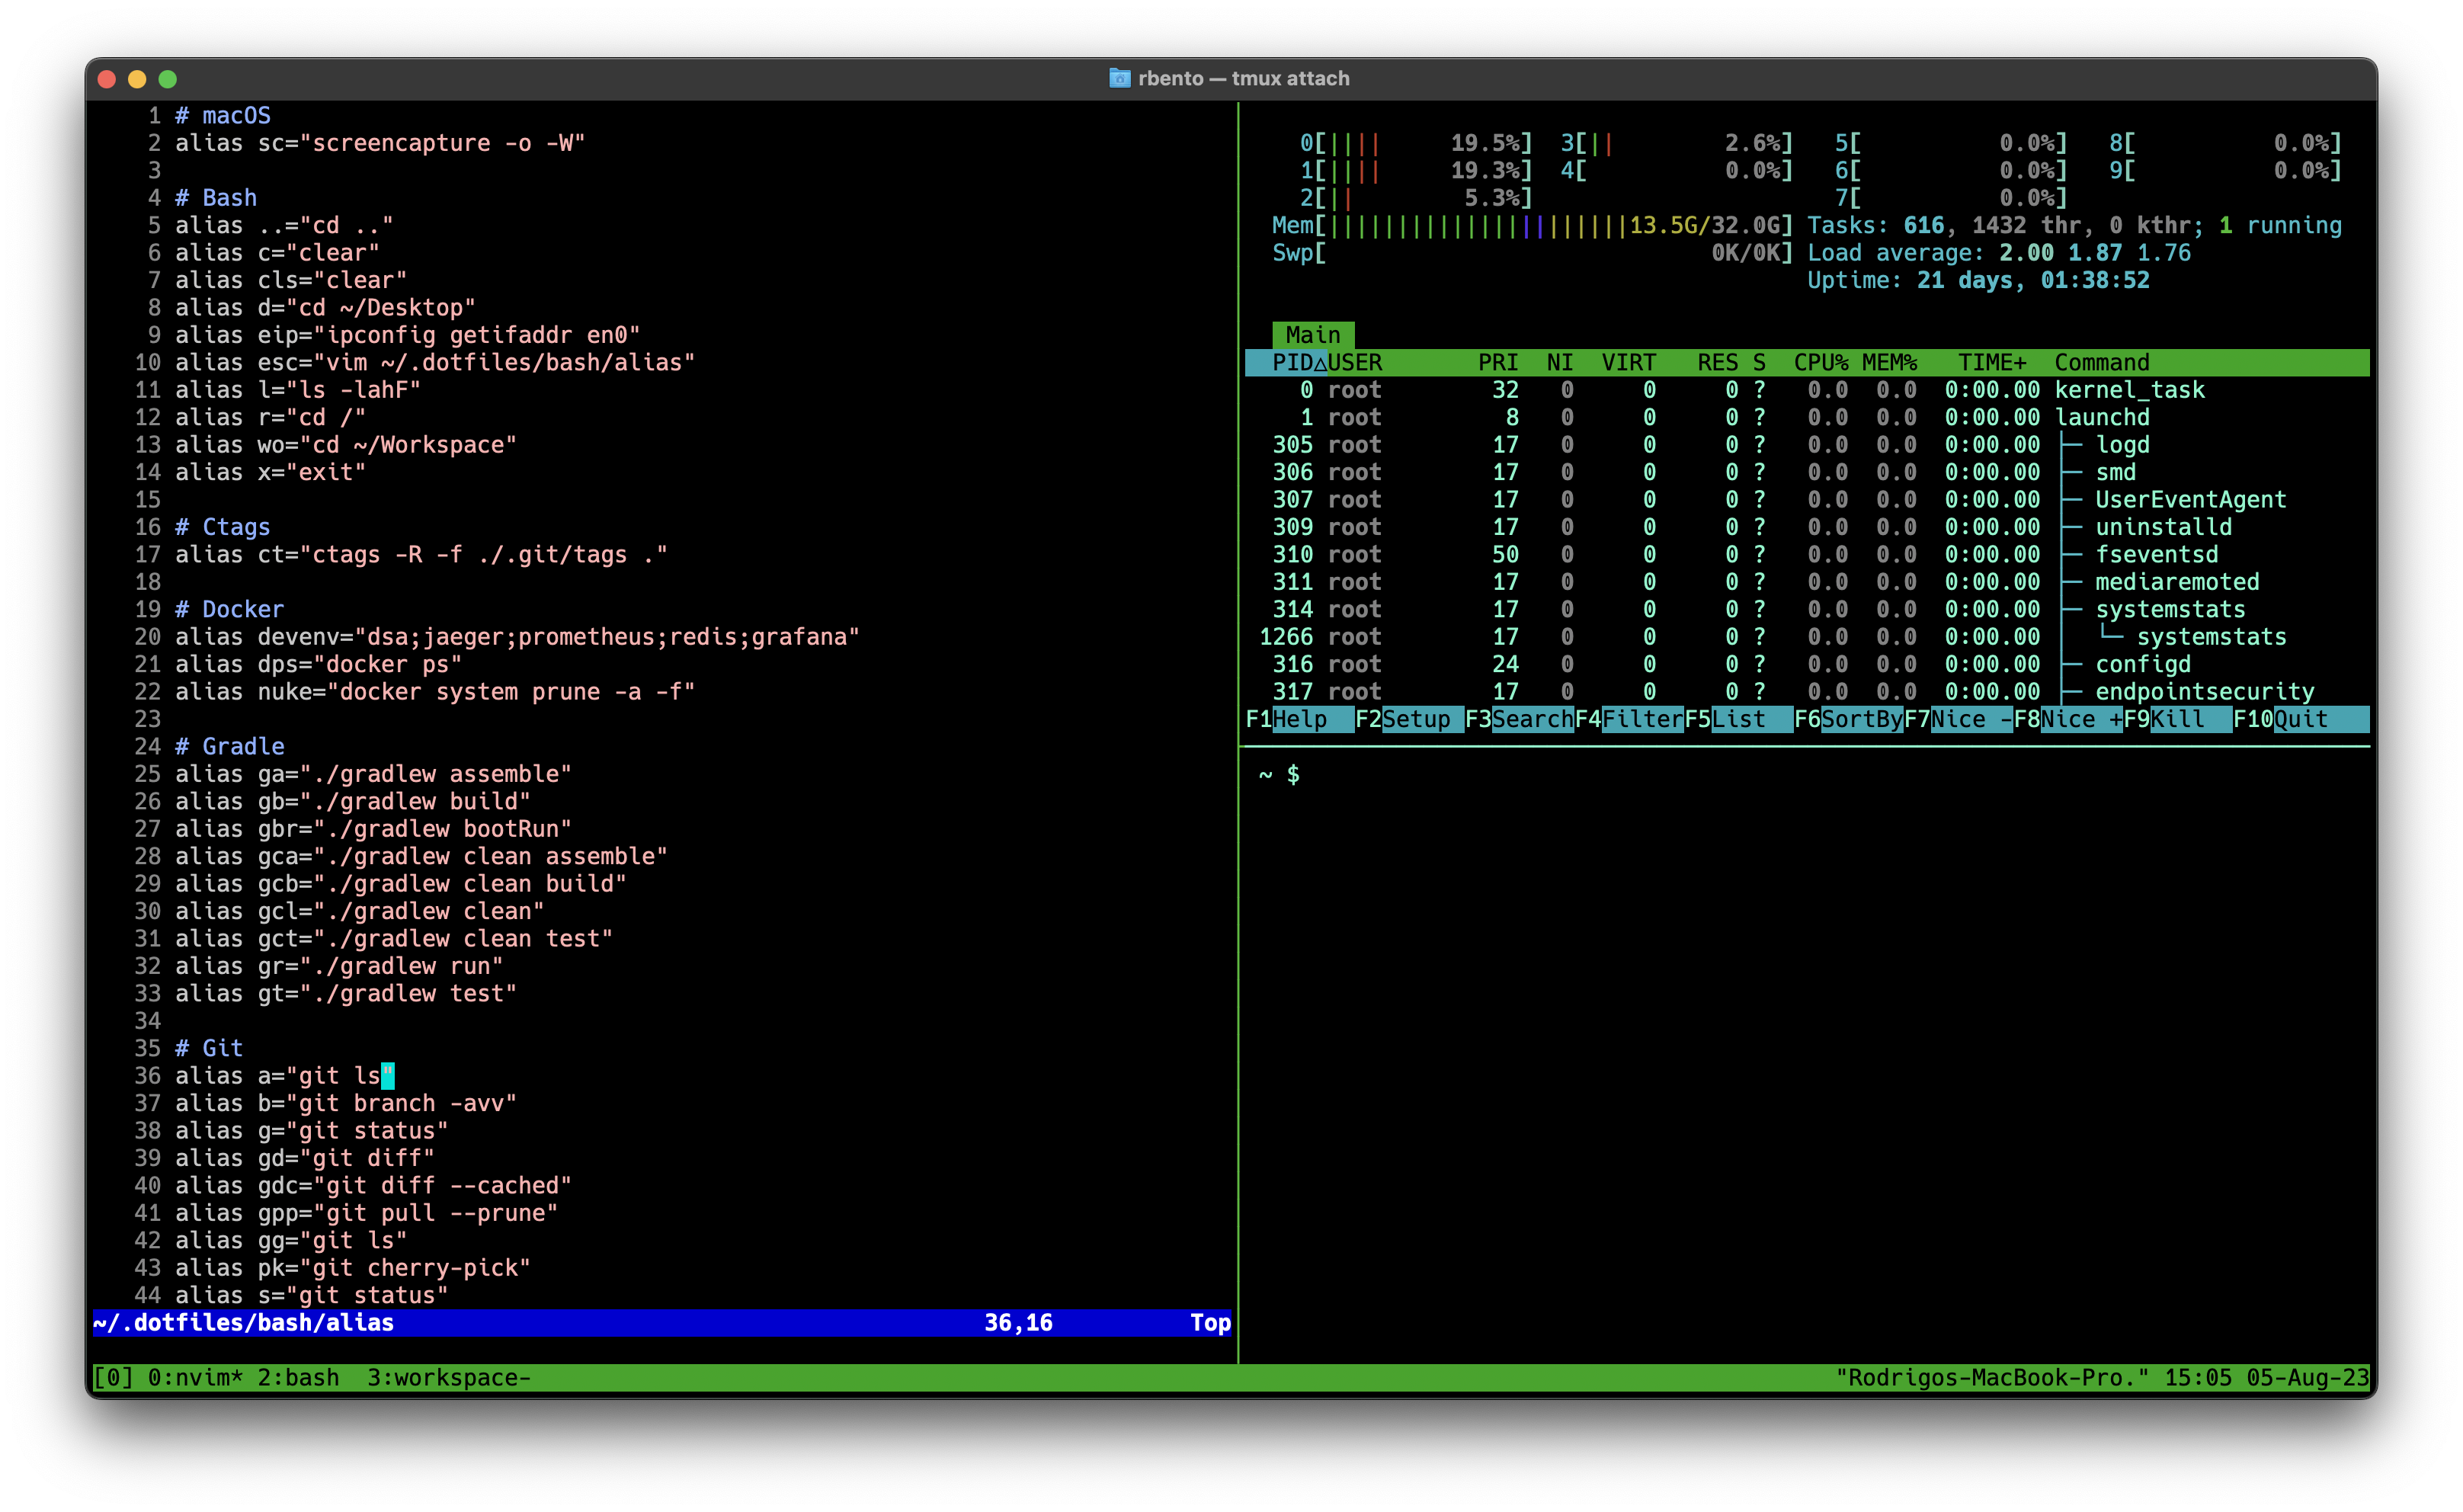
Task: Click the '# Gradle' comment line
Action: tap(229, 747)
